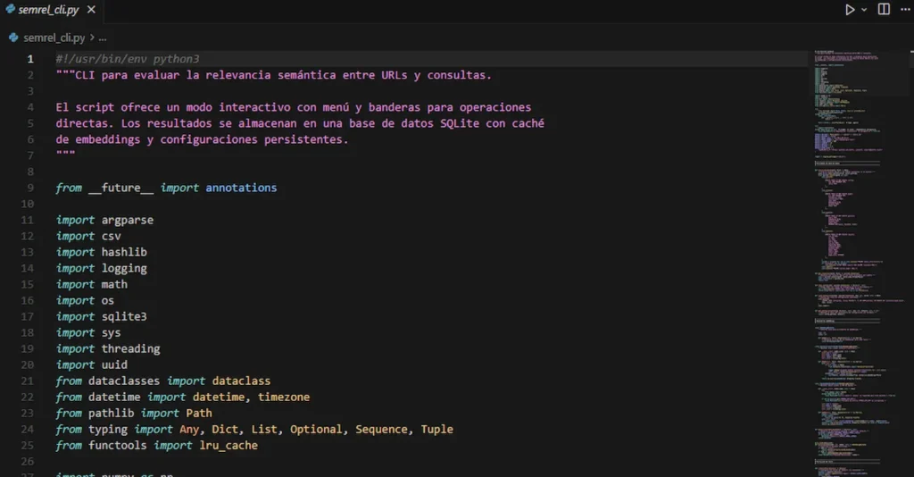Click 'Tuple' on line 24
914x477 pixels.
point(437,429)
